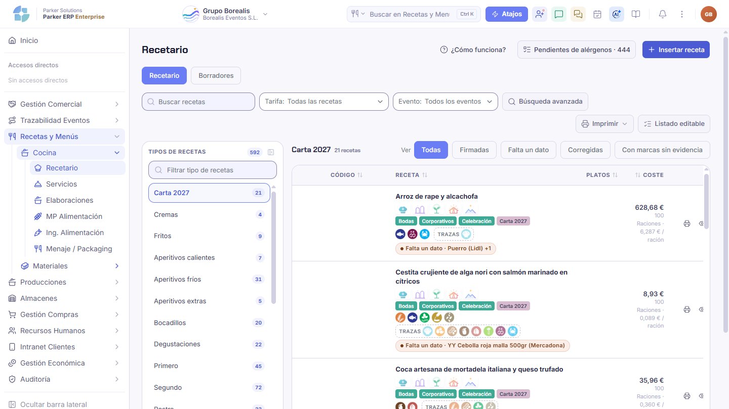Switch to the Borradores tab
729x409 pixels.
(x=216, y=75)
